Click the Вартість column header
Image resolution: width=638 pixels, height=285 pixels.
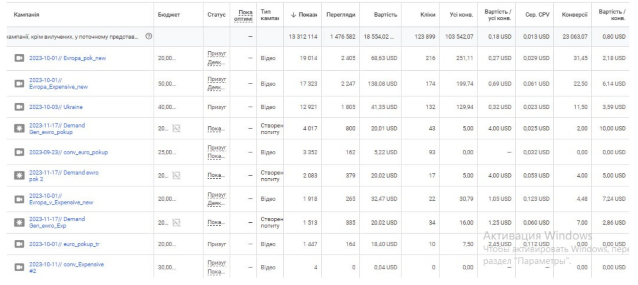pyautogui.click(x=385, y=15)
